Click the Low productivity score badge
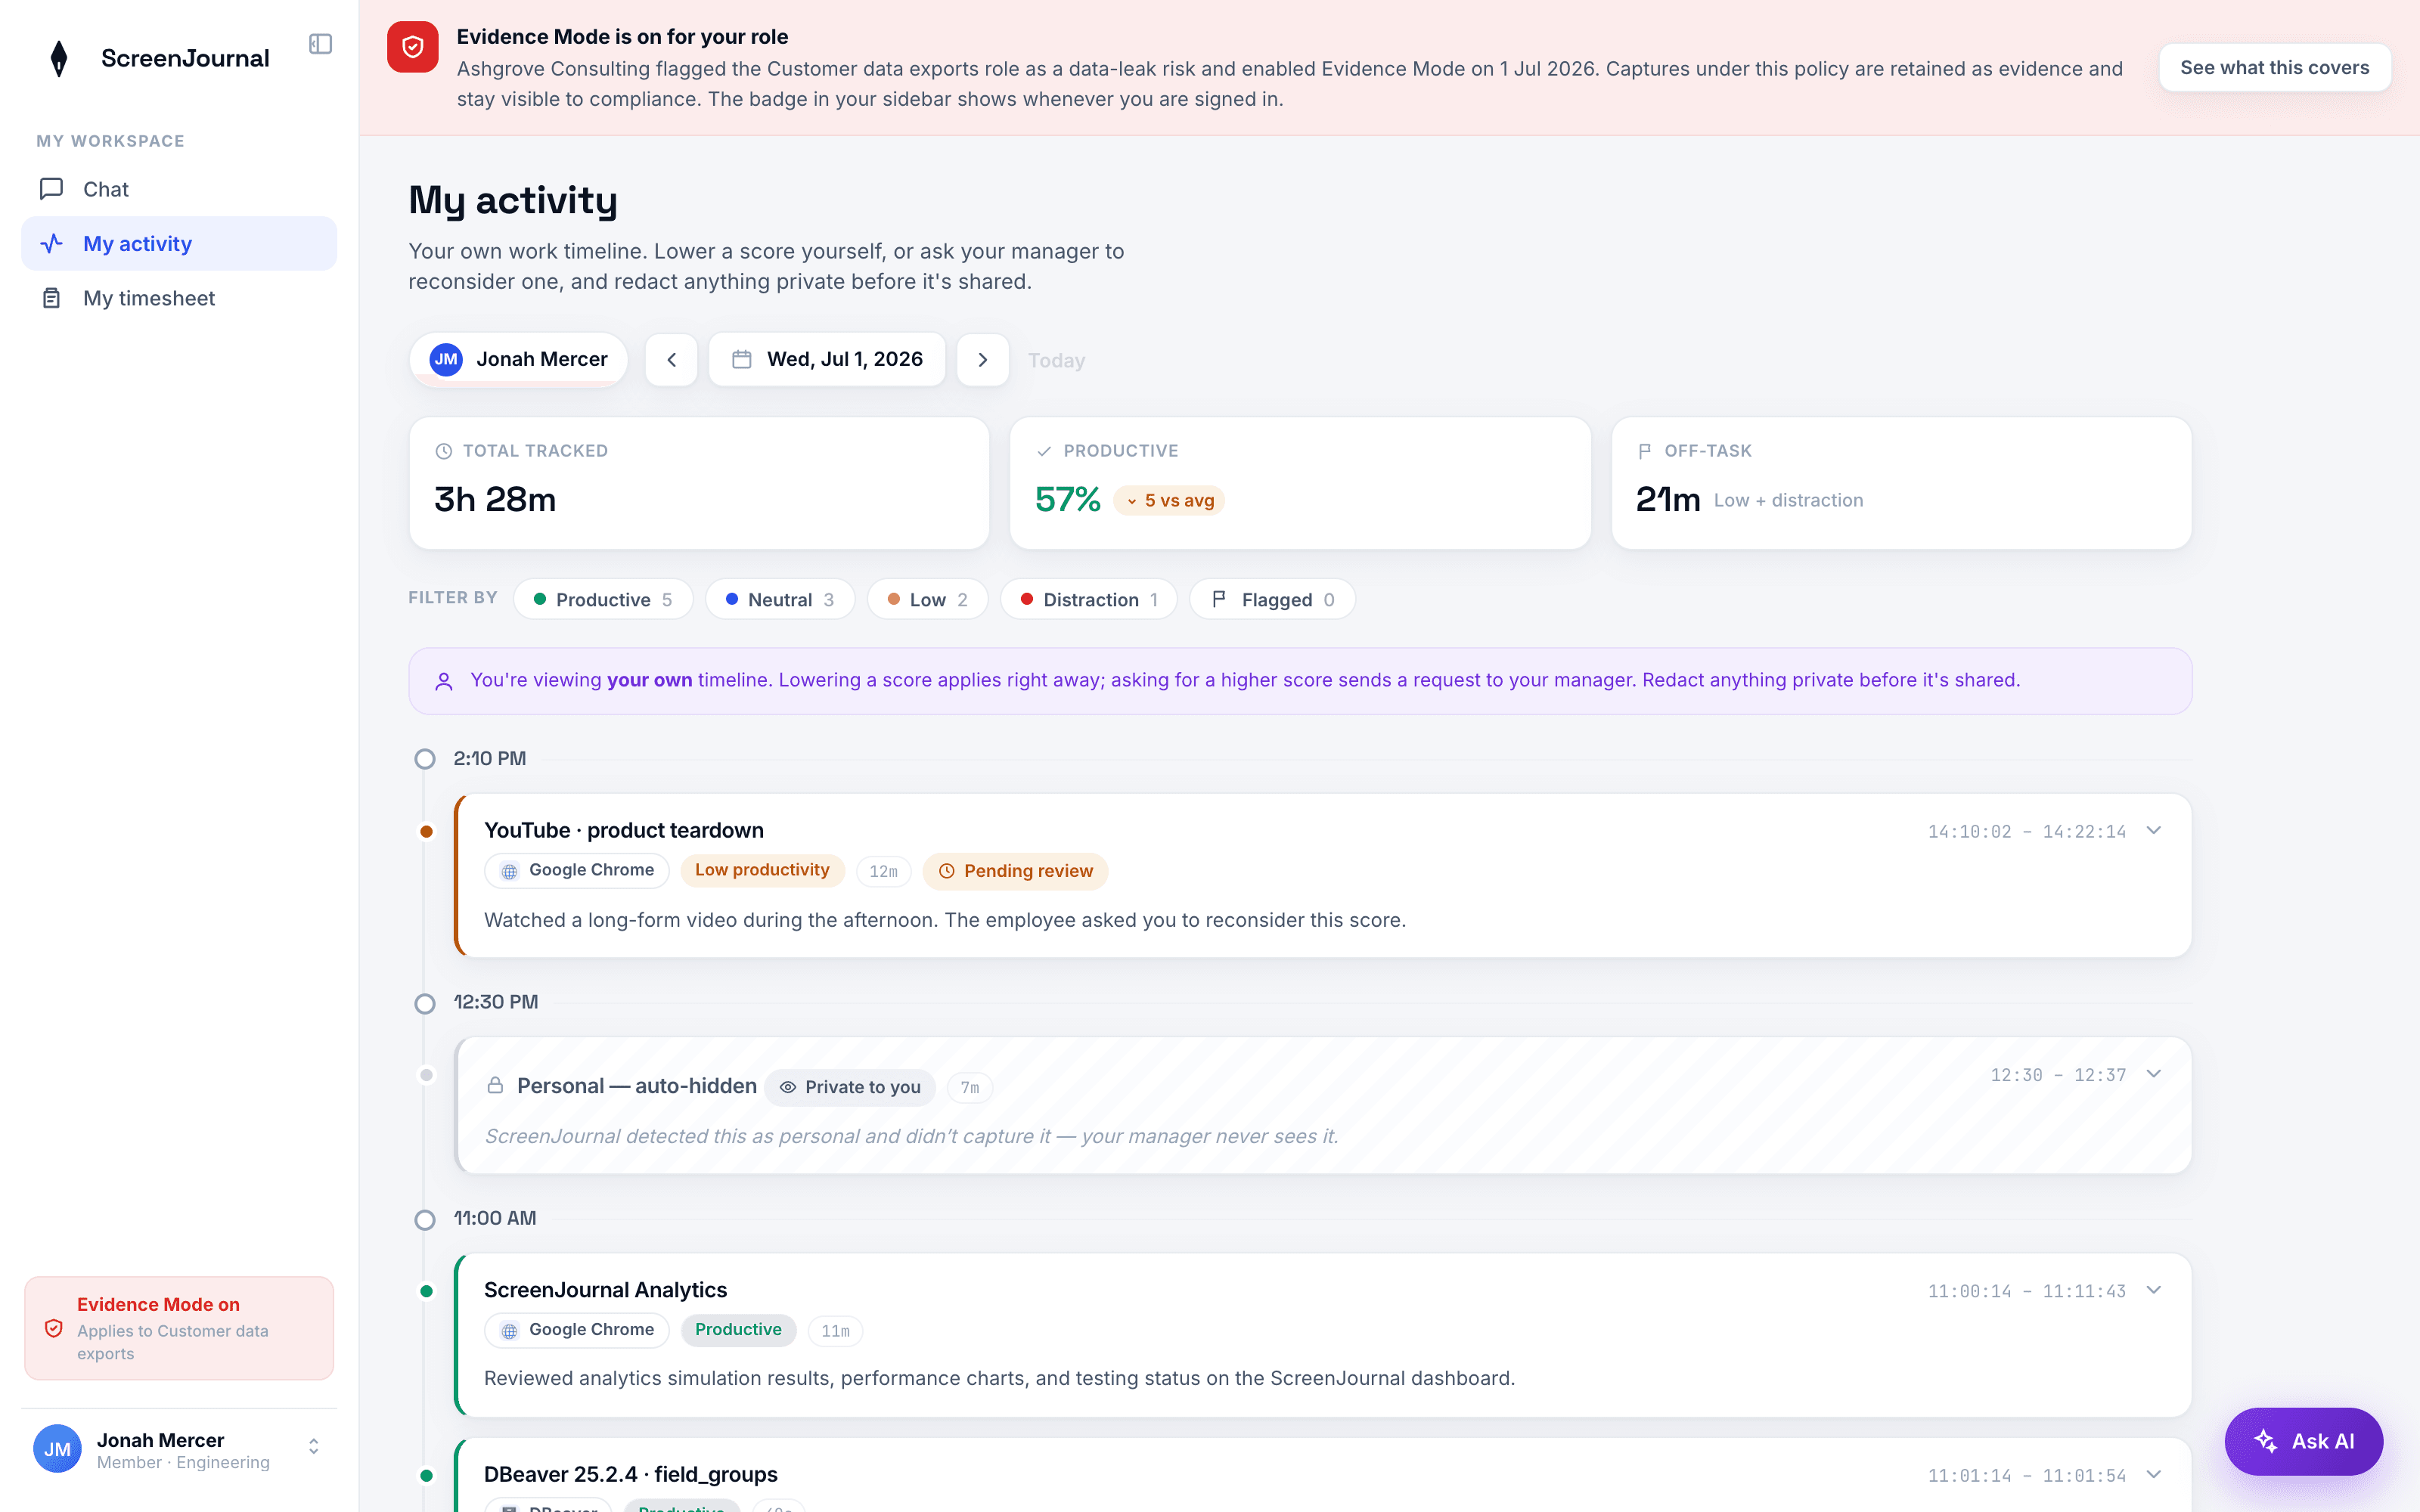 [762, 870]
